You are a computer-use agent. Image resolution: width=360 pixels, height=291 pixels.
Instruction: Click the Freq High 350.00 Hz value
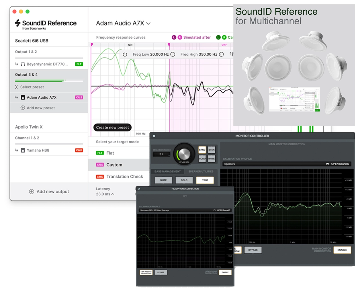click(x=208, y=54)
